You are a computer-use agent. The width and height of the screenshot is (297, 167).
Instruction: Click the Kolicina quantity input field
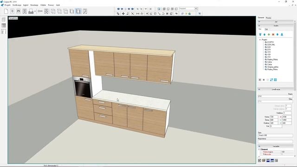click(287, 113)
